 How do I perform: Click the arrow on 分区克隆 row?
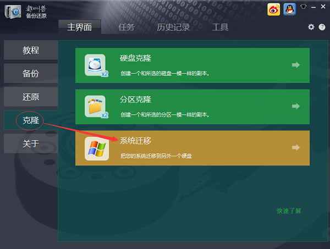click(x=296, y=106)
